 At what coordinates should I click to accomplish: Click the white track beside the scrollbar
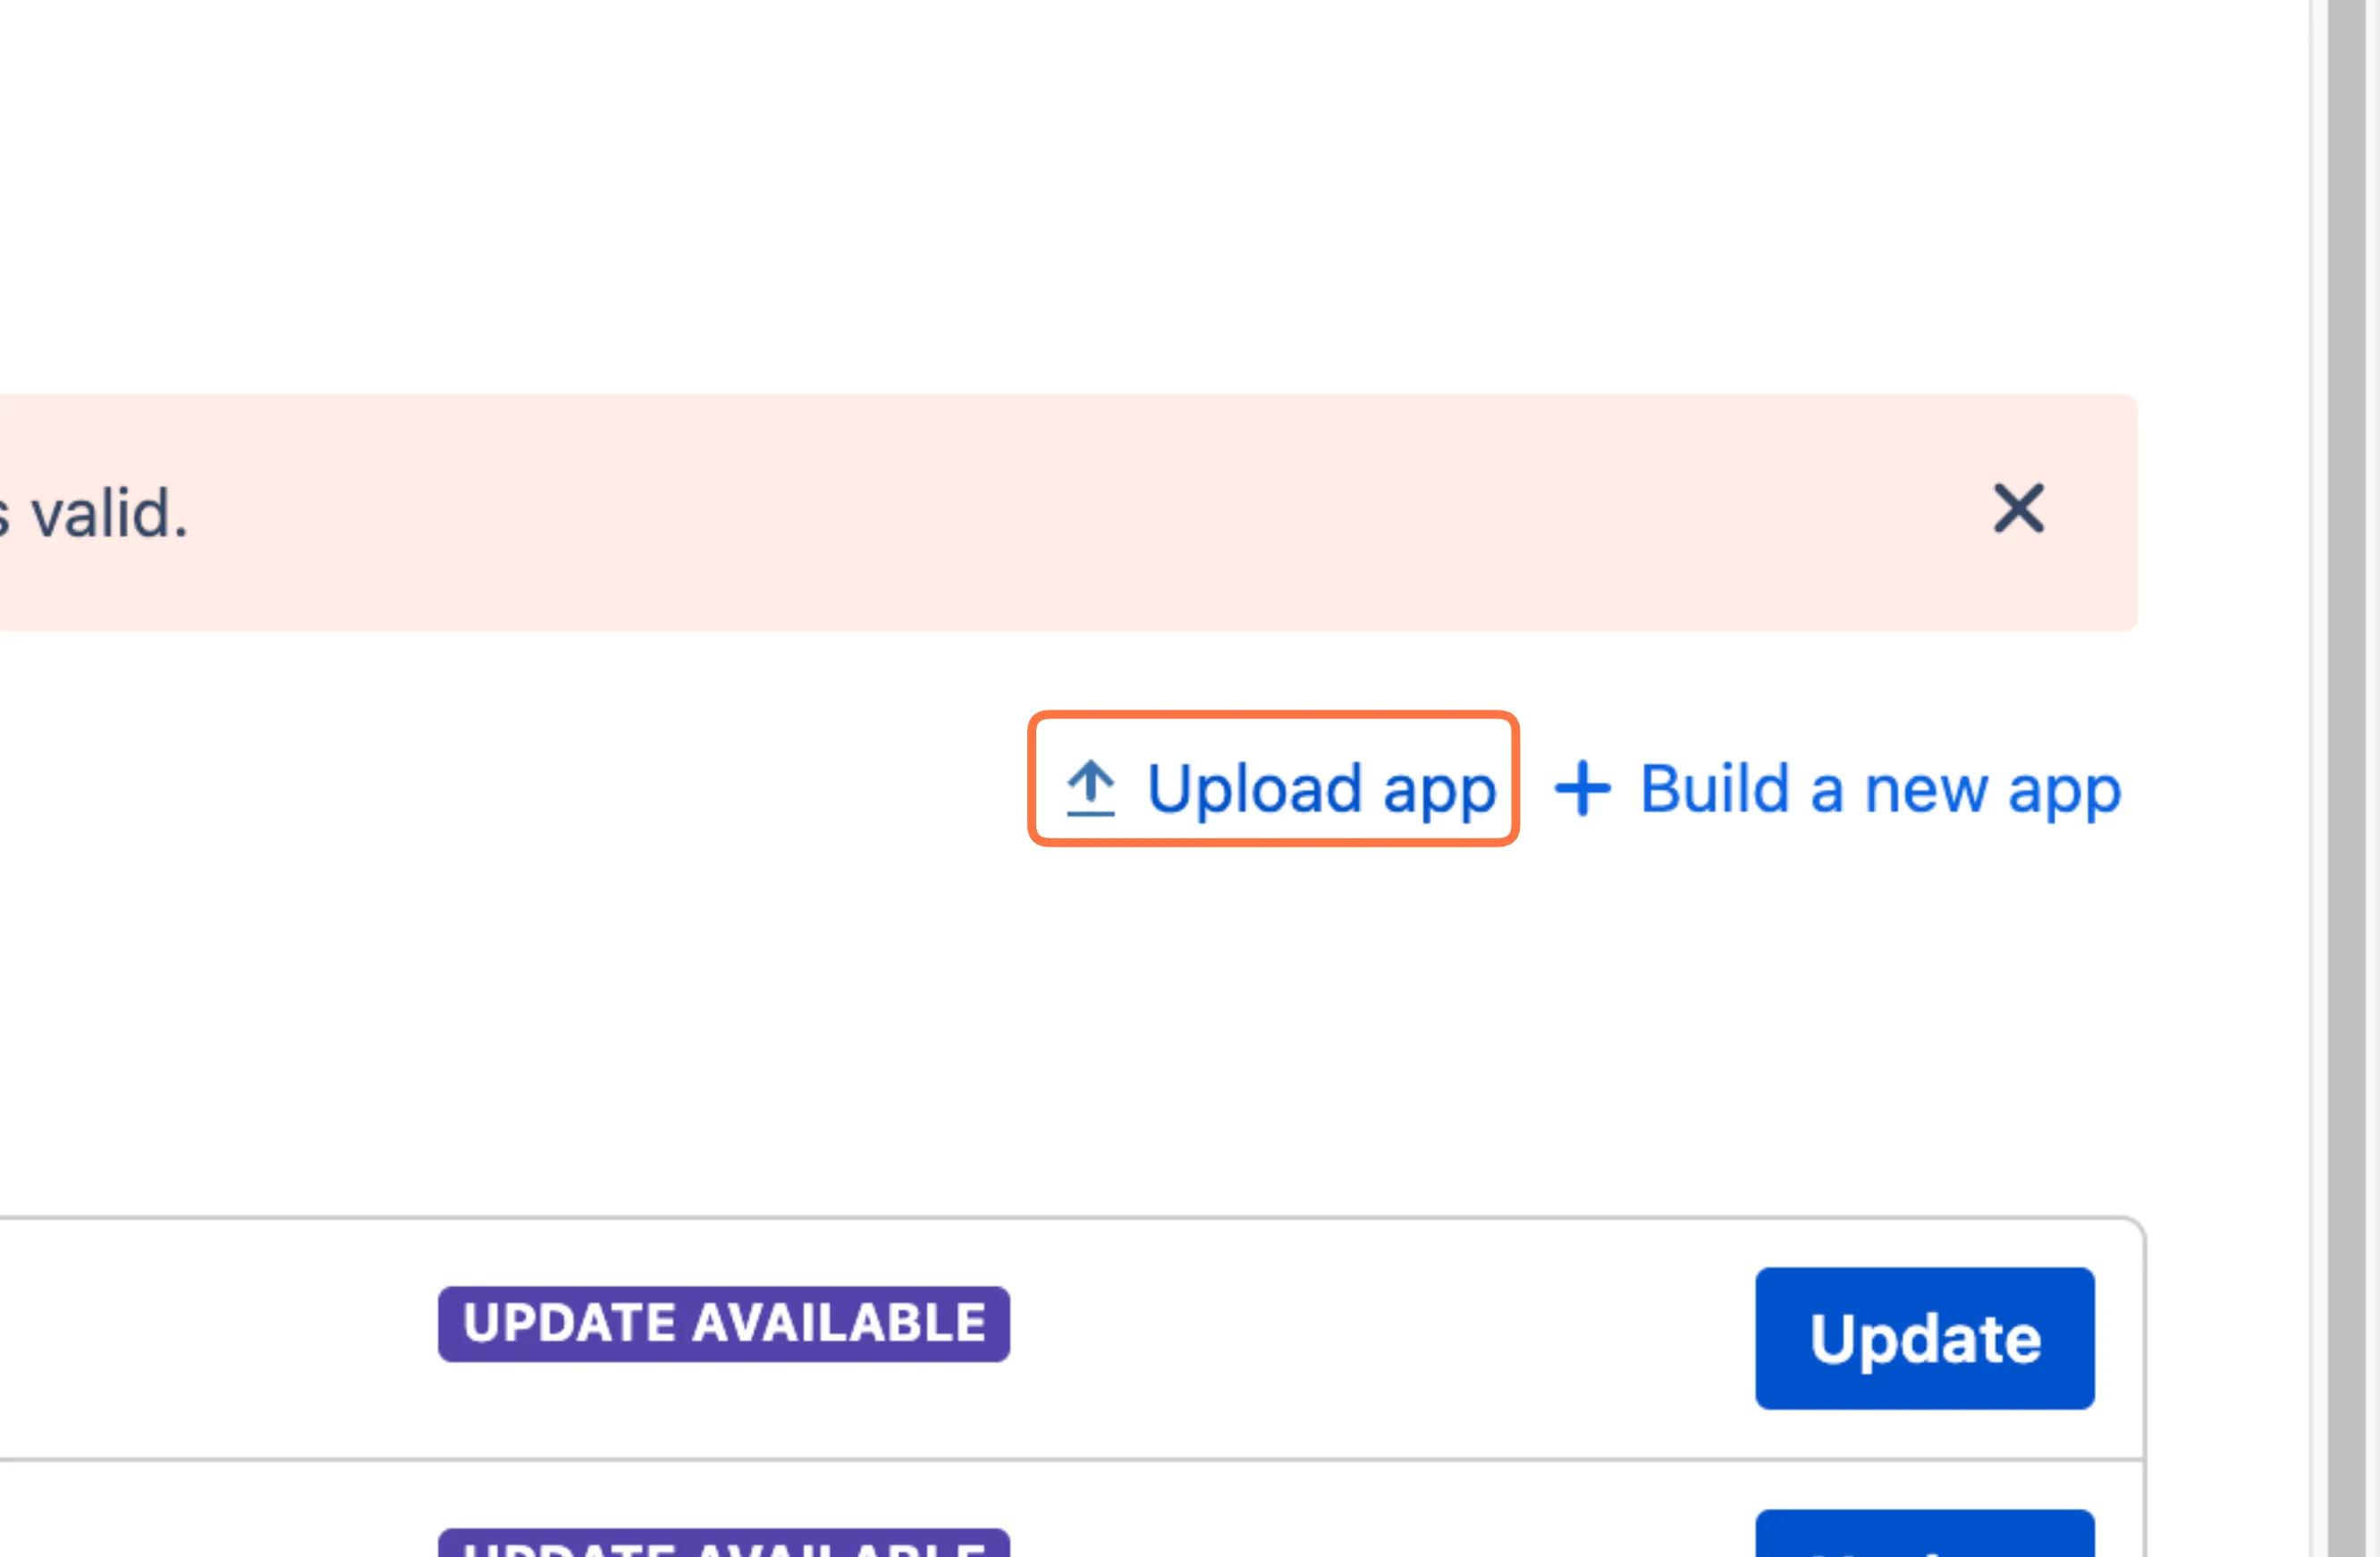tap(2318, 778)
